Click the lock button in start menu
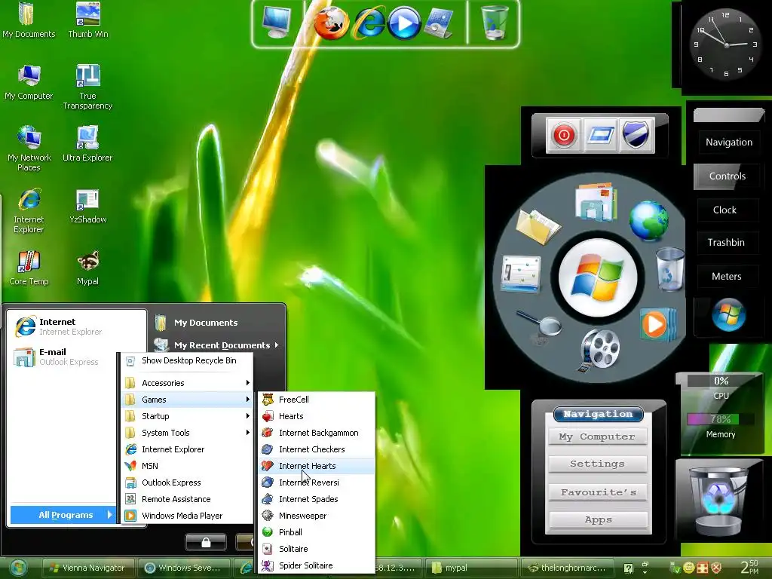 coord(206,542)
